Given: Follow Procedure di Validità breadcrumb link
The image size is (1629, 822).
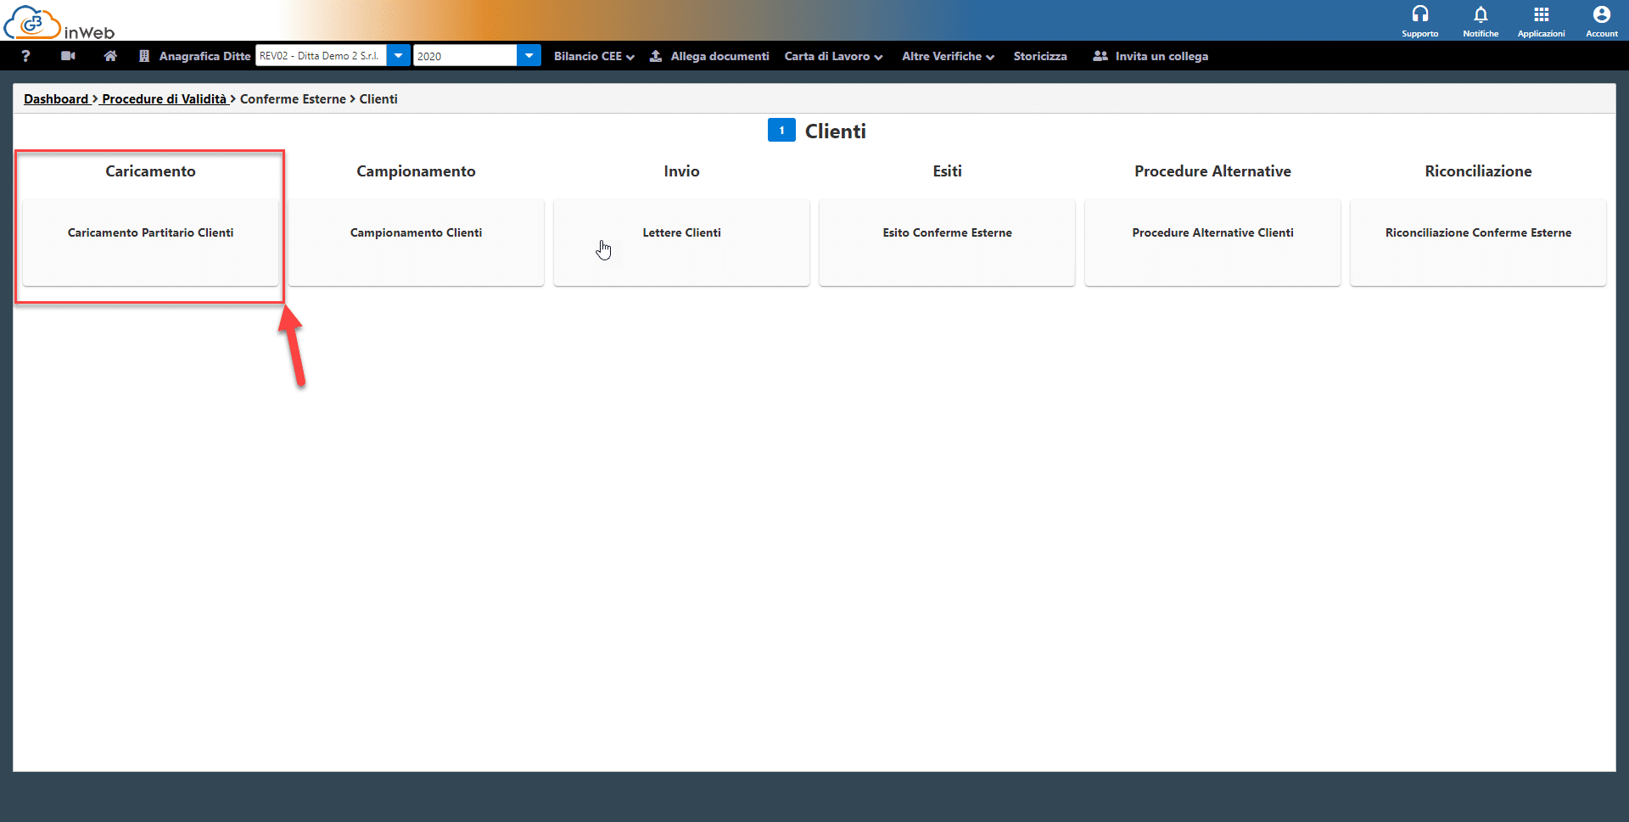Looking at the screenshot, I should (x=164, y=99).
